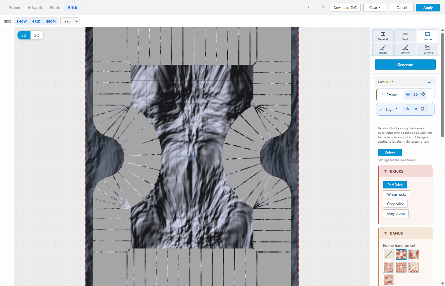Grab the Frame layer drag handle
445x286 pixels.
(382, 95)
